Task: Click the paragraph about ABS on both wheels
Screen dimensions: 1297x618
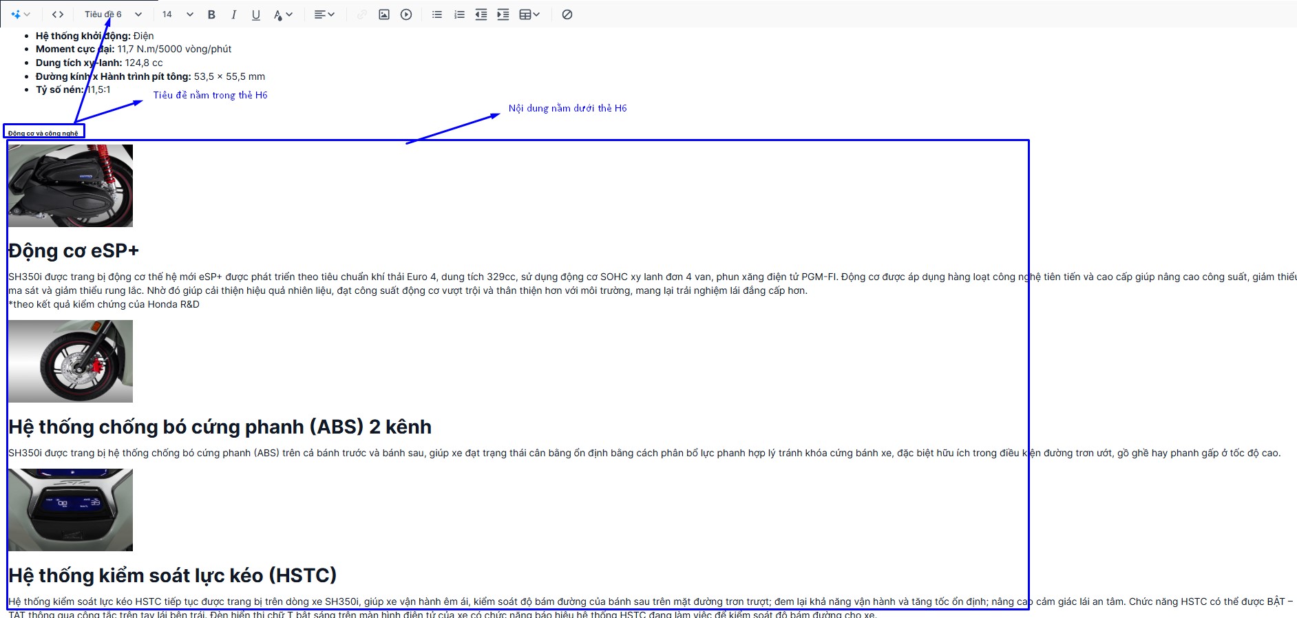Action: click(x=644, y=453)
